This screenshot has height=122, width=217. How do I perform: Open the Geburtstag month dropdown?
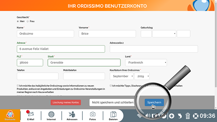[x=164, y=34]
